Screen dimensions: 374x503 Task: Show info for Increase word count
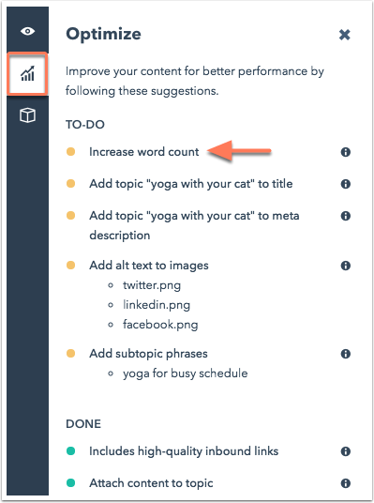coord(346,152)
